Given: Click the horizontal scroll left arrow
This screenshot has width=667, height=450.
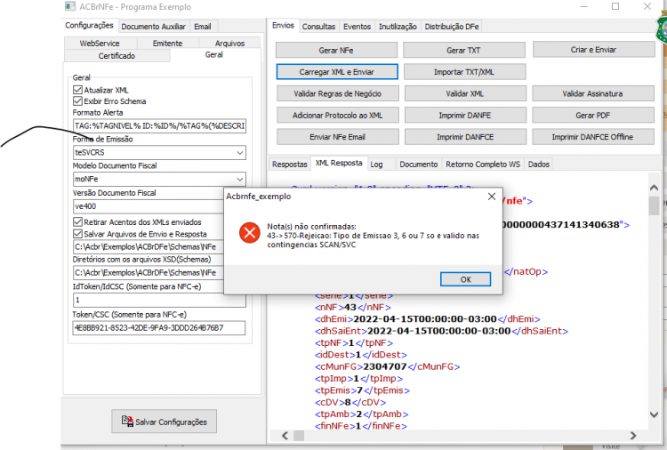Looking at the screenshot, I should (x=285, y=436).
